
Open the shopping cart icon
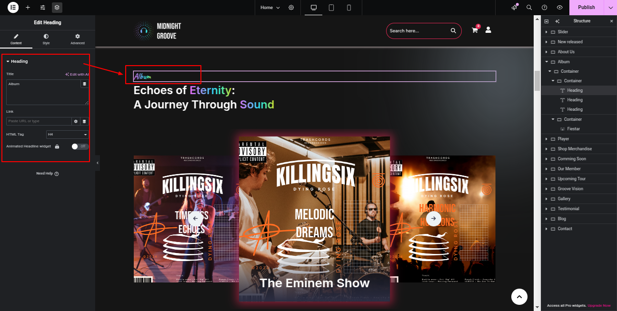pyautogui.click(x=475, y=30)
